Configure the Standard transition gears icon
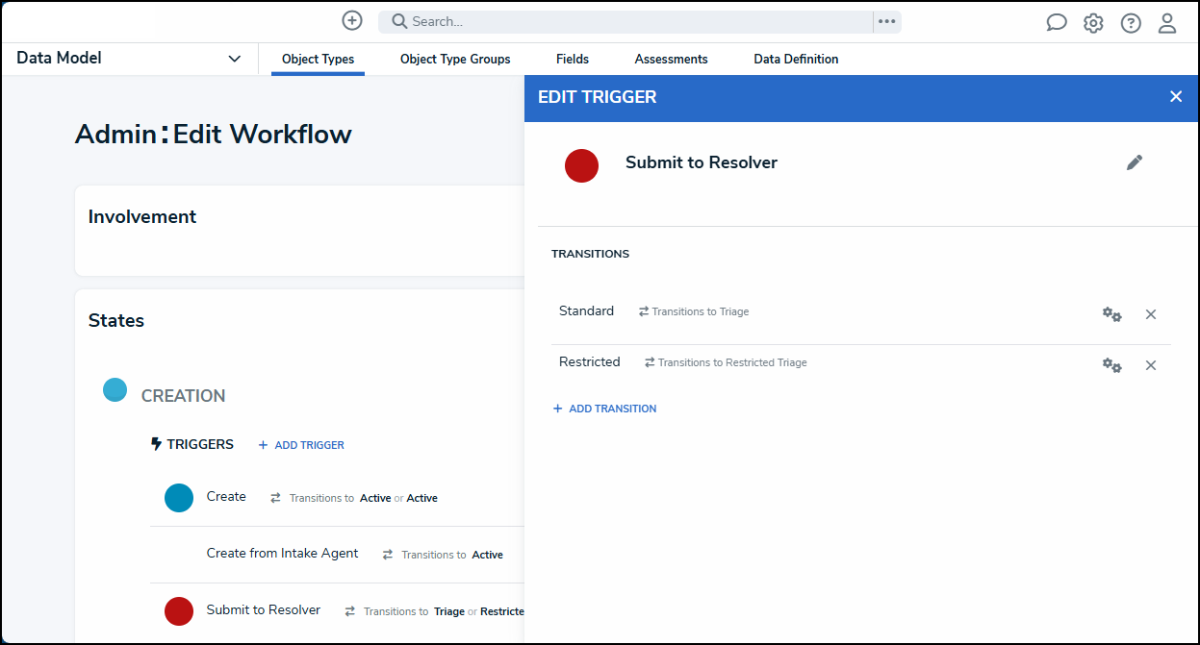 1112,314
